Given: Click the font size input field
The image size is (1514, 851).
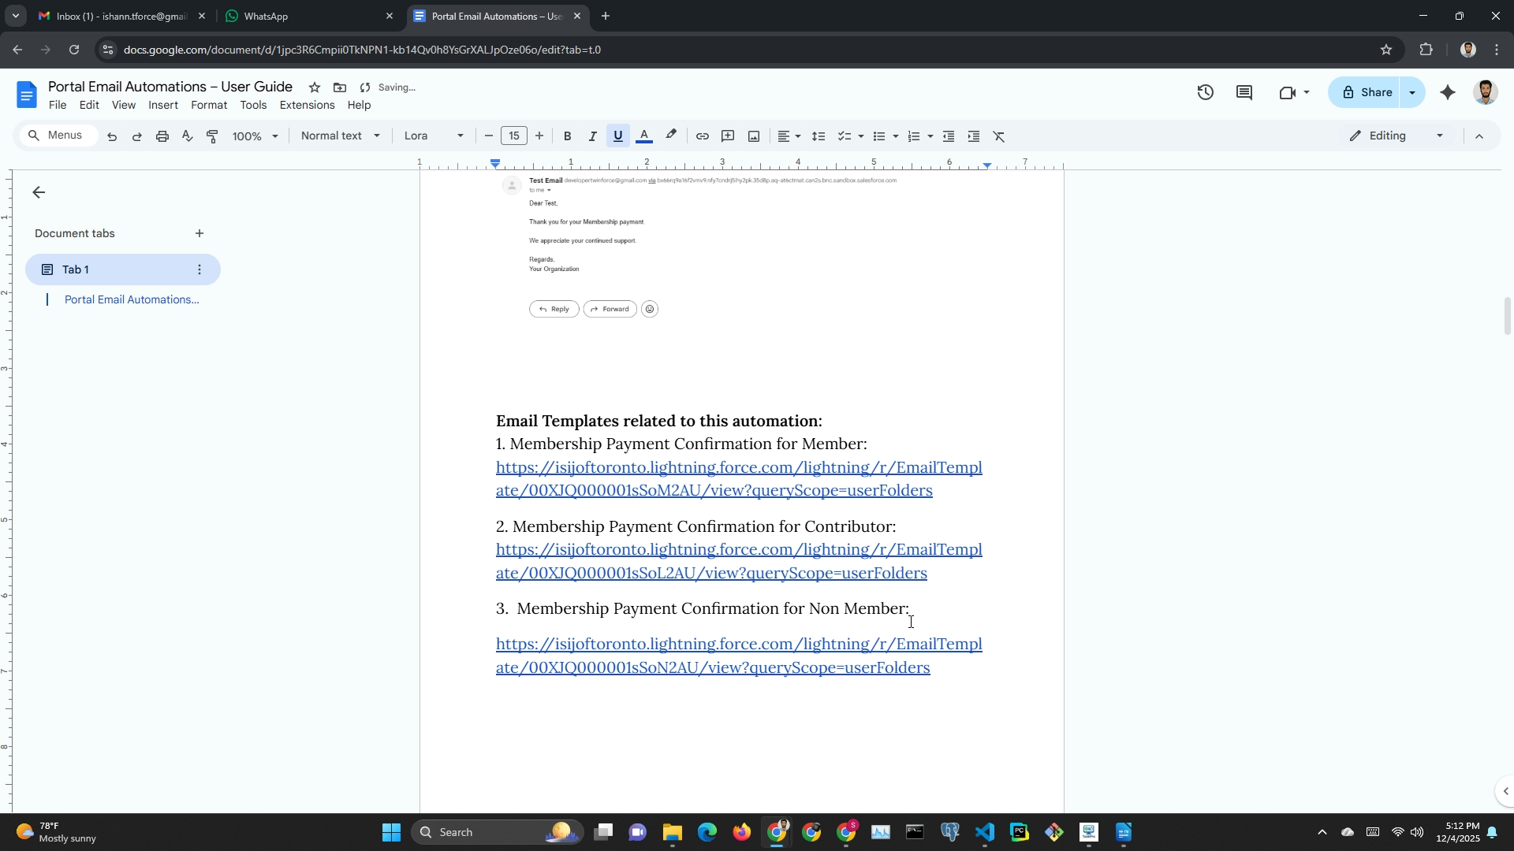Looking at the screenshot, I should click(x=513, y=136).
